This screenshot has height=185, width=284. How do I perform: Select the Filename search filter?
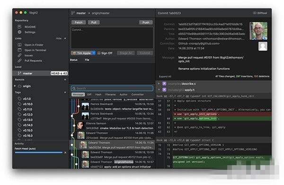(x=110, y=94)
